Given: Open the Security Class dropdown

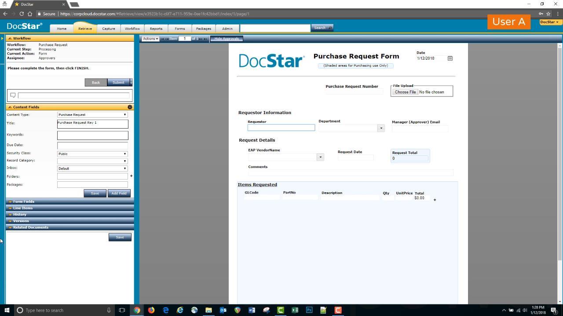Looking at the screenshot, I should click(x=92, y=154).
